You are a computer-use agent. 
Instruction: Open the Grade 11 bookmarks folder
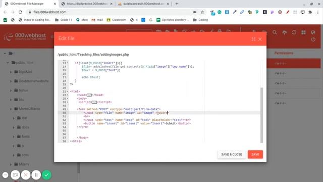point(64,20)
